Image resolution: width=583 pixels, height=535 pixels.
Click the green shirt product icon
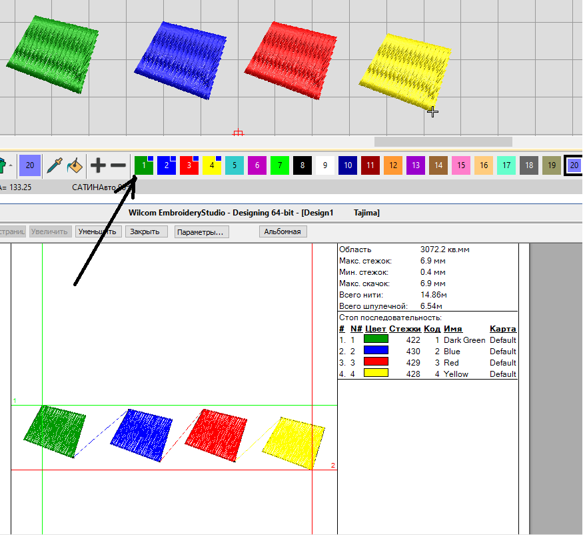(3, 165)
